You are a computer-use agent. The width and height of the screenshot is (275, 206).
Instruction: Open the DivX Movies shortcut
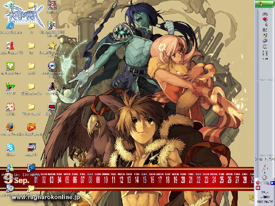(31, 170)
